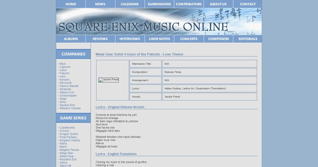
Task: Open the INTERVIEWS section
Action: click(130, 39)
